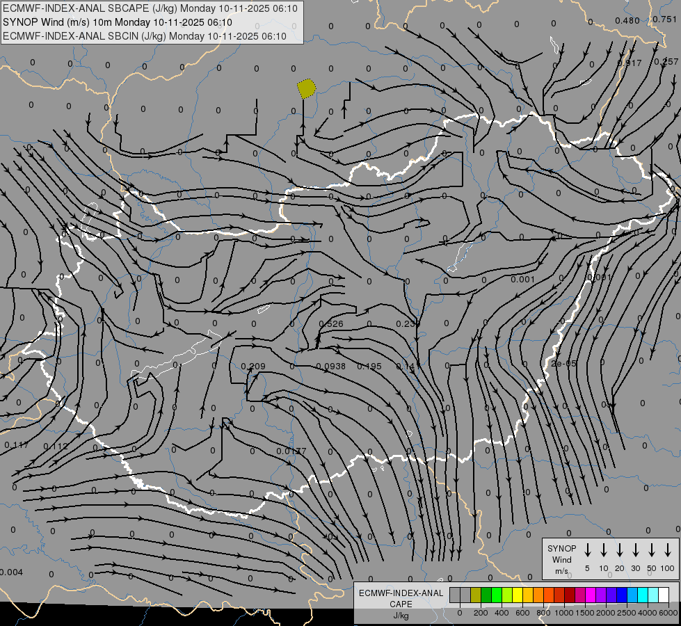This screenshot has height=626, width=681.
Task: Click the SYNOP Wind 10m title line
Action: click(118, 22)
